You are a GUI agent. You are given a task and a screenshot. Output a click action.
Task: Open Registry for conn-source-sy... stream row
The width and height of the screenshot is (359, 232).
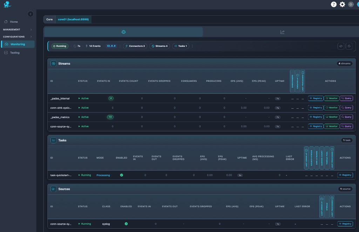(x=316, y=126)
